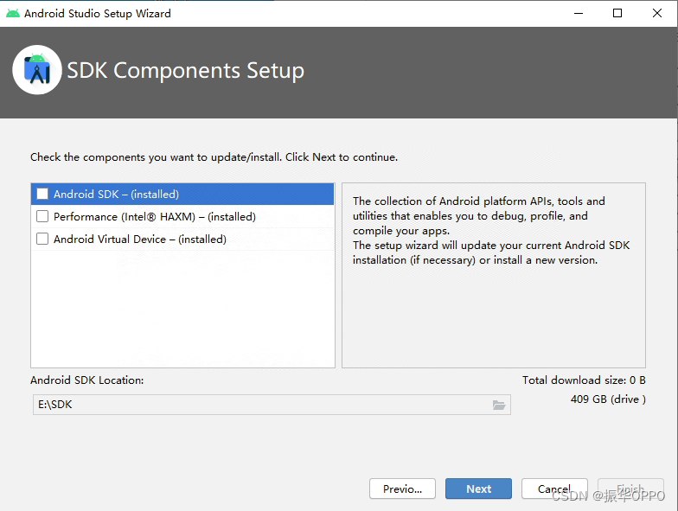The image size is (678, 511).
Task: Select the 'Performance (Intel® HAXM) – (installed)' row text
Action: click(x=154, y=216)
